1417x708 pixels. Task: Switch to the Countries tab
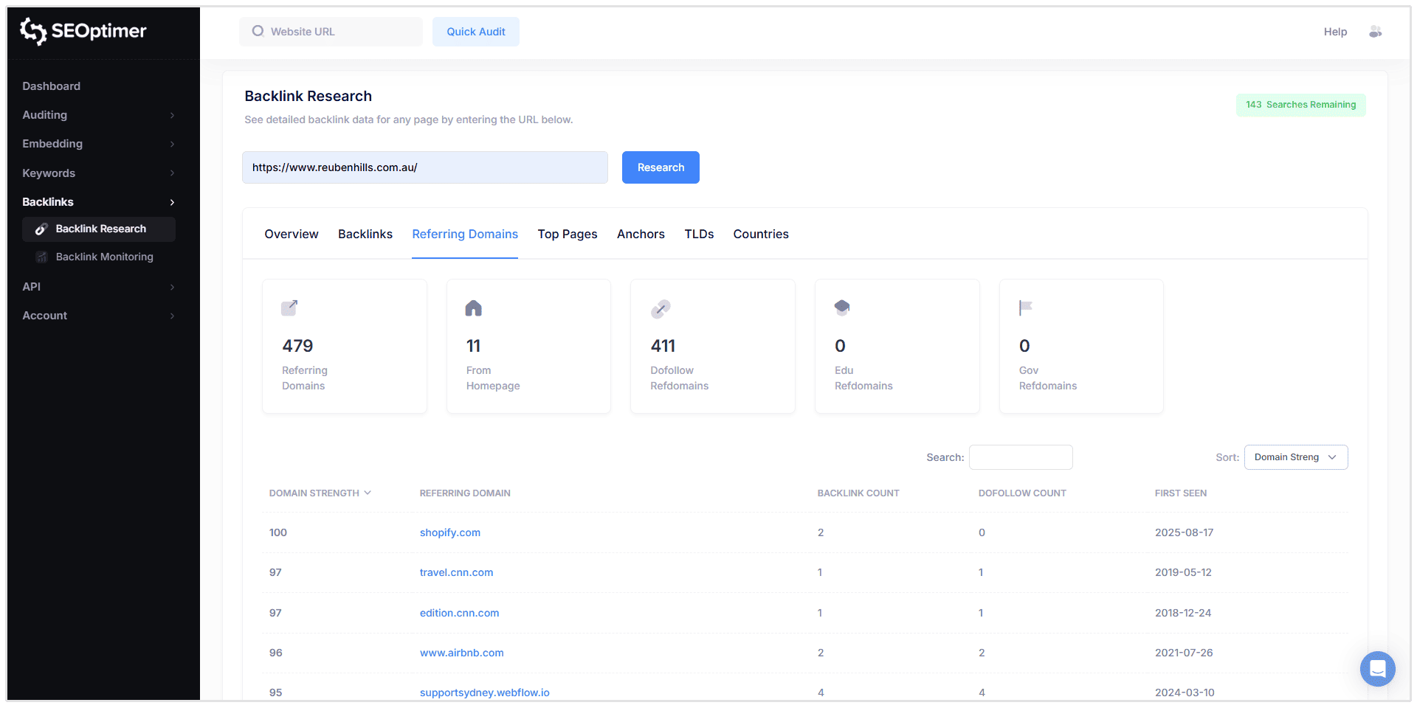click(x=761, y=234)
